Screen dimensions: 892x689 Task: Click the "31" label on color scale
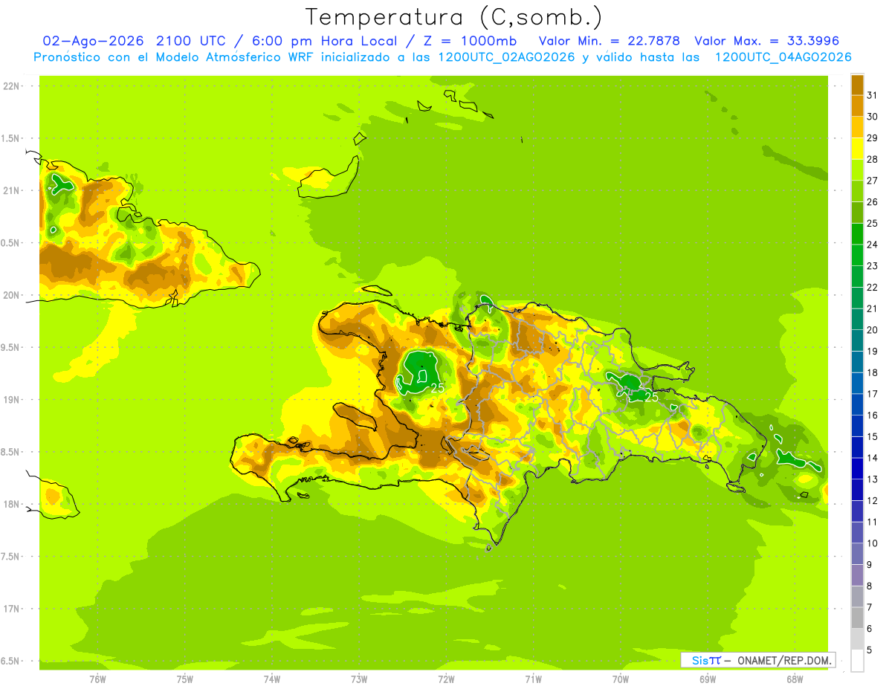[872, 94]
